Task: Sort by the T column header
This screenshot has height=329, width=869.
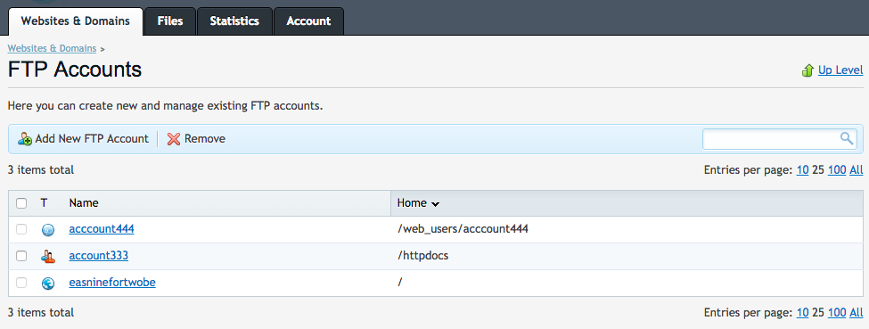Action: [45, 203]
